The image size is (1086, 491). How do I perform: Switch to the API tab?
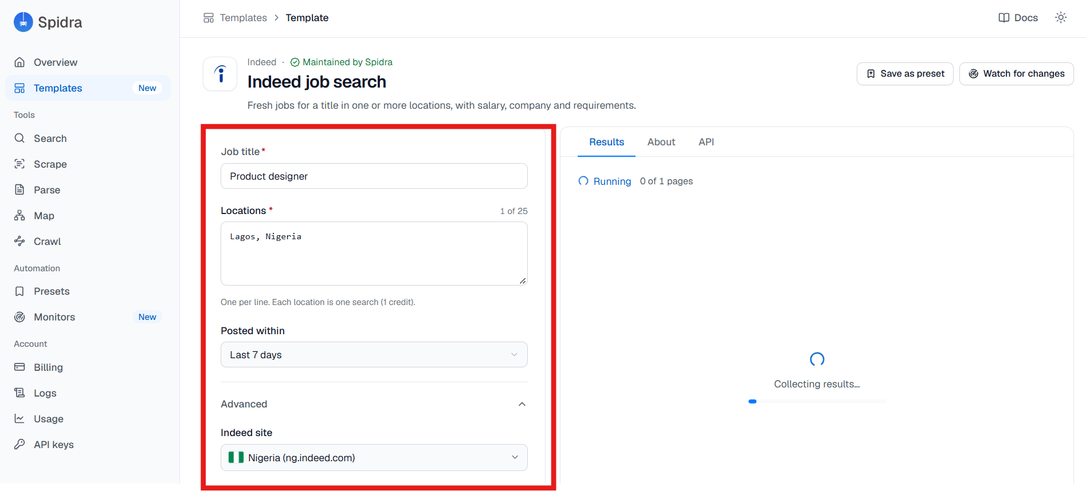(706, 142)
